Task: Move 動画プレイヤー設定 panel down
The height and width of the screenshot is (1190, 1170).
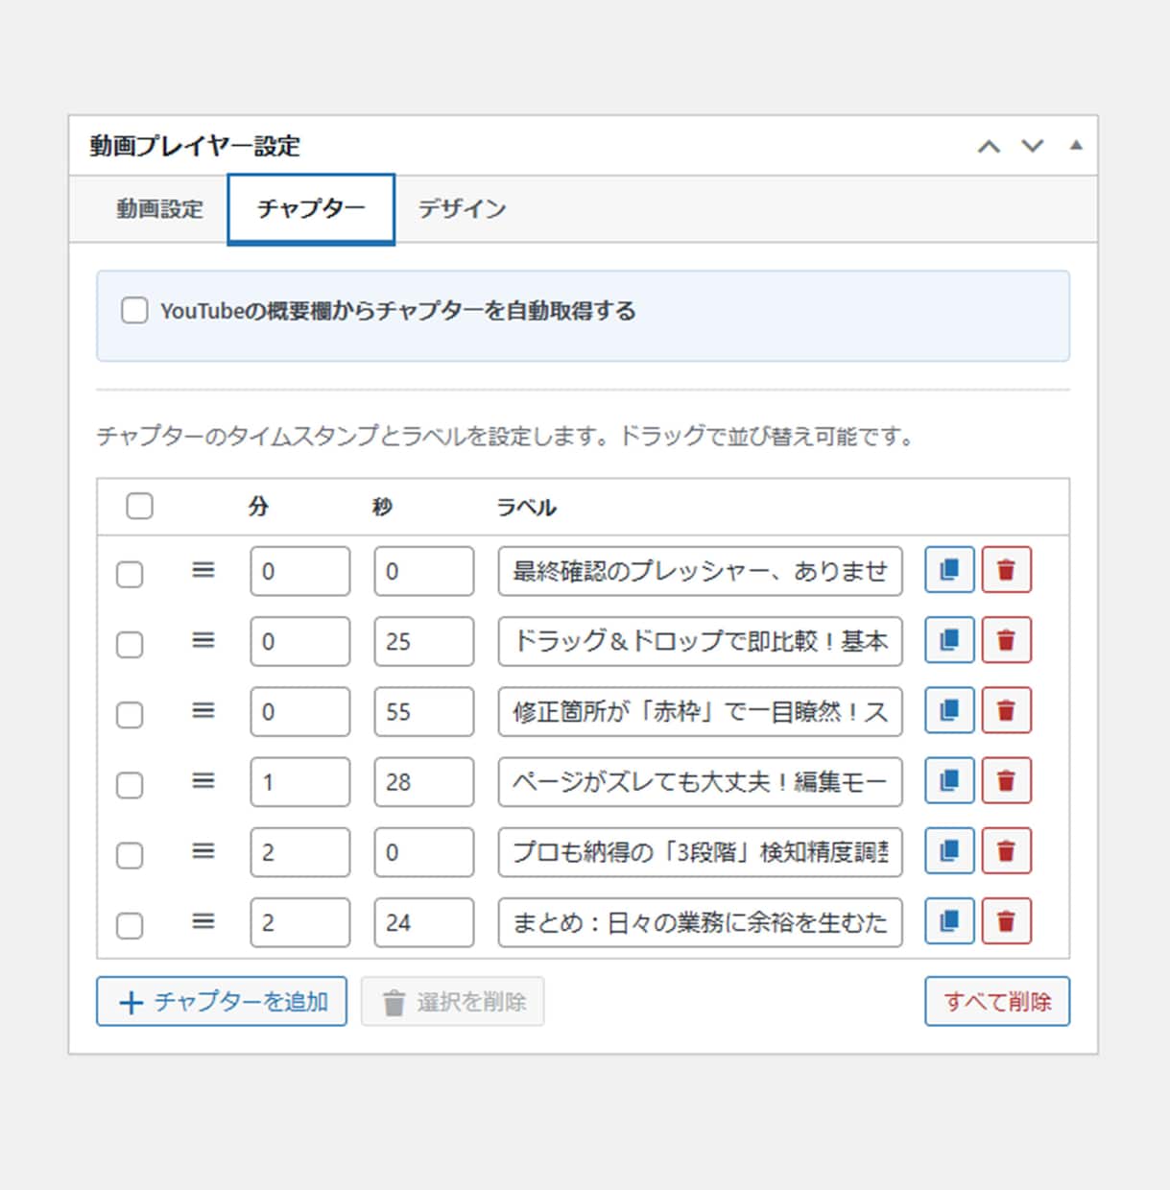Action: (x=1033, y=146)
